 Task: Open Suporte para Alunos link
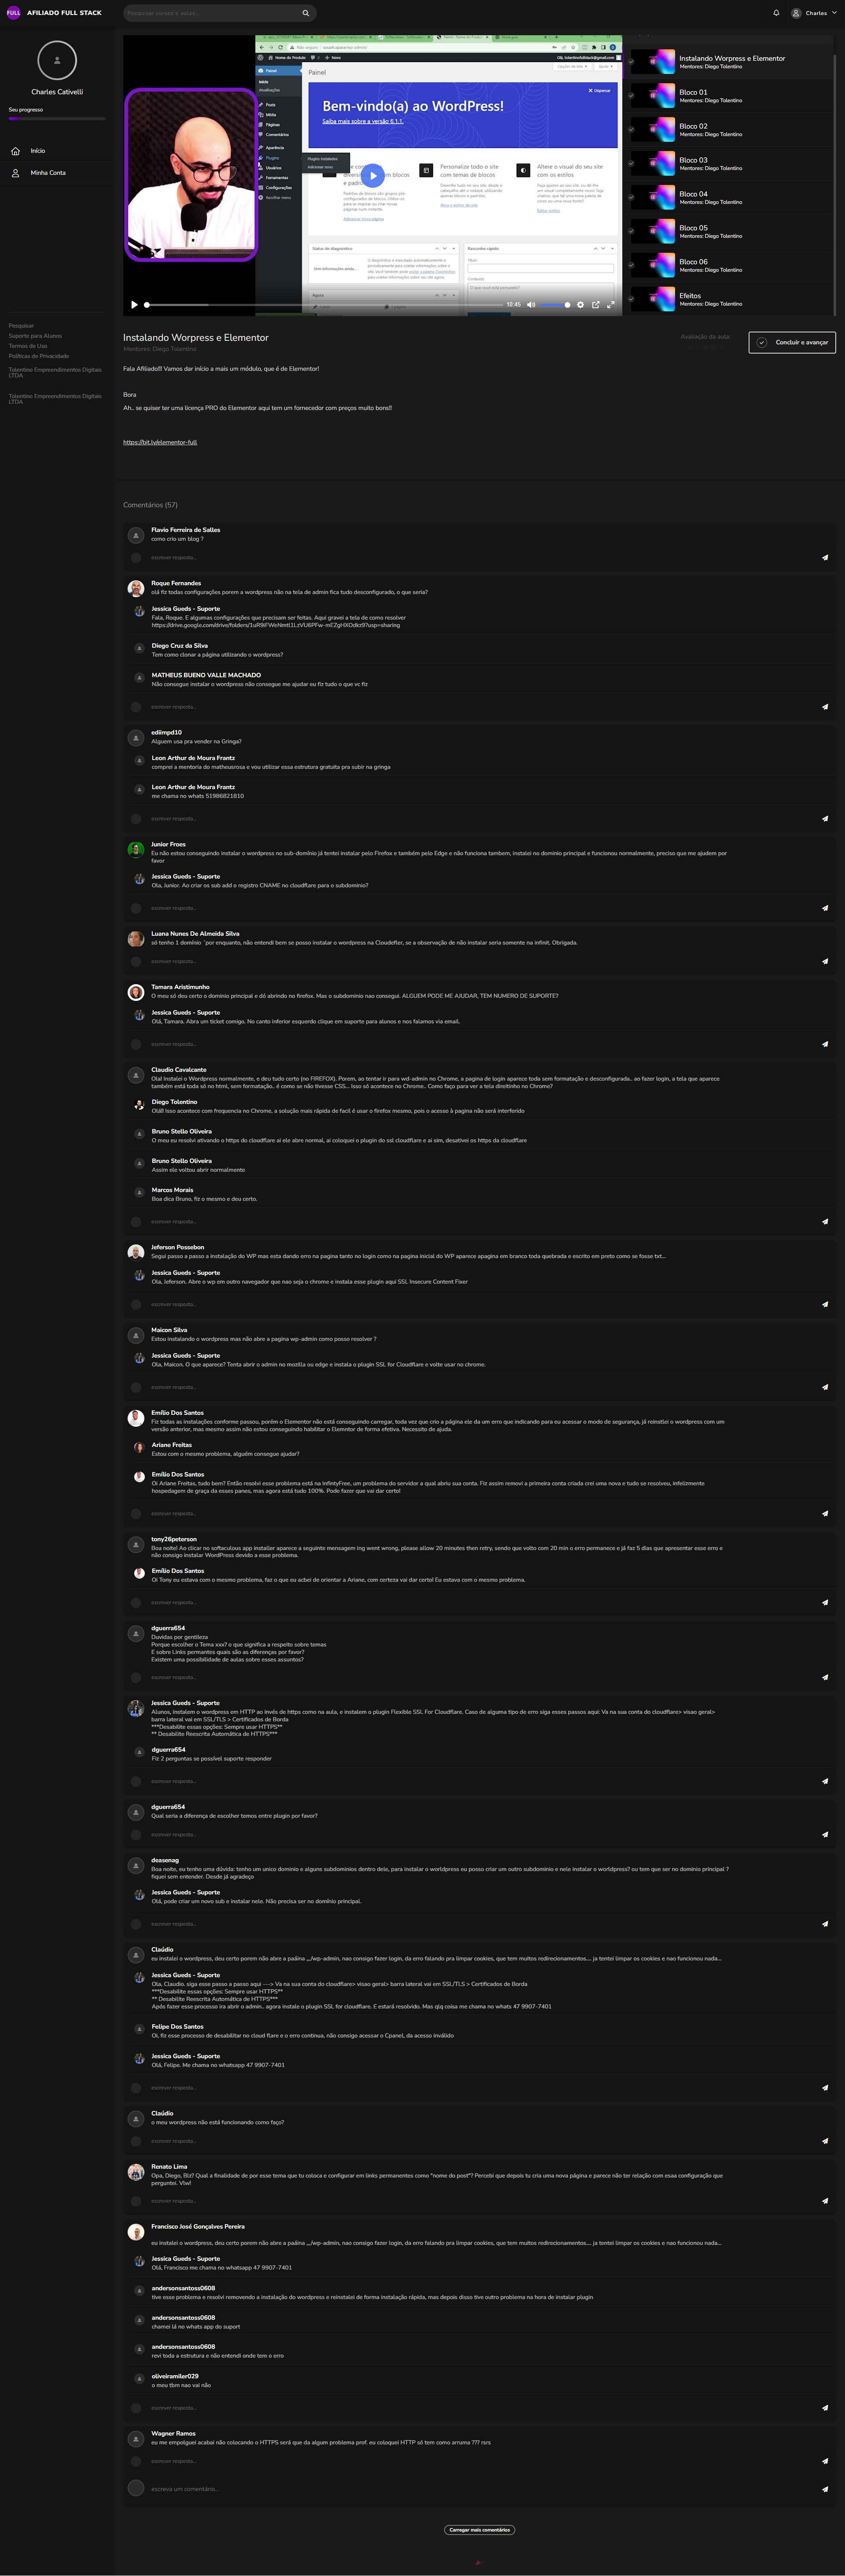(x=35, y=336)
